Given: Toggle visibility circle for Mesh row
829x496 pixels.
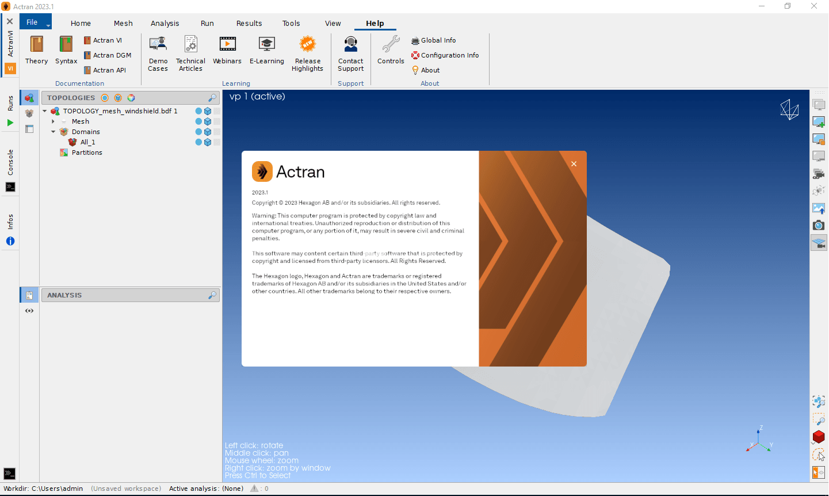Looking at the screenshot, I should pos(198,121).
